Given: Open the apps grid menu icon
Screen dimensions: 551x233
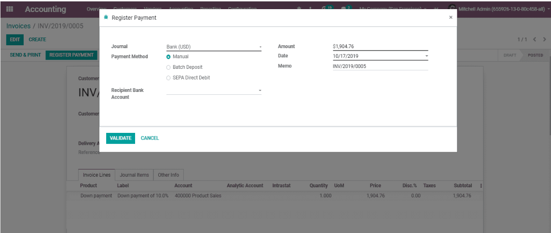Looking at the screenshot, I should [10, 9].
